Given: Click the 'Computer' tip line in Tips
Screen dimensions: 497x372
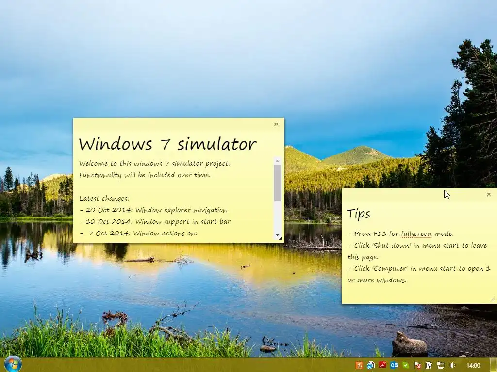Looking at the screenshot, I should 419,274.
